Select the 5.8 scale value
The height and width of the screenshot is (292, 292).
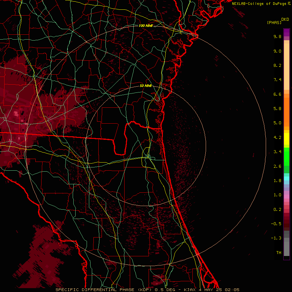277,109
